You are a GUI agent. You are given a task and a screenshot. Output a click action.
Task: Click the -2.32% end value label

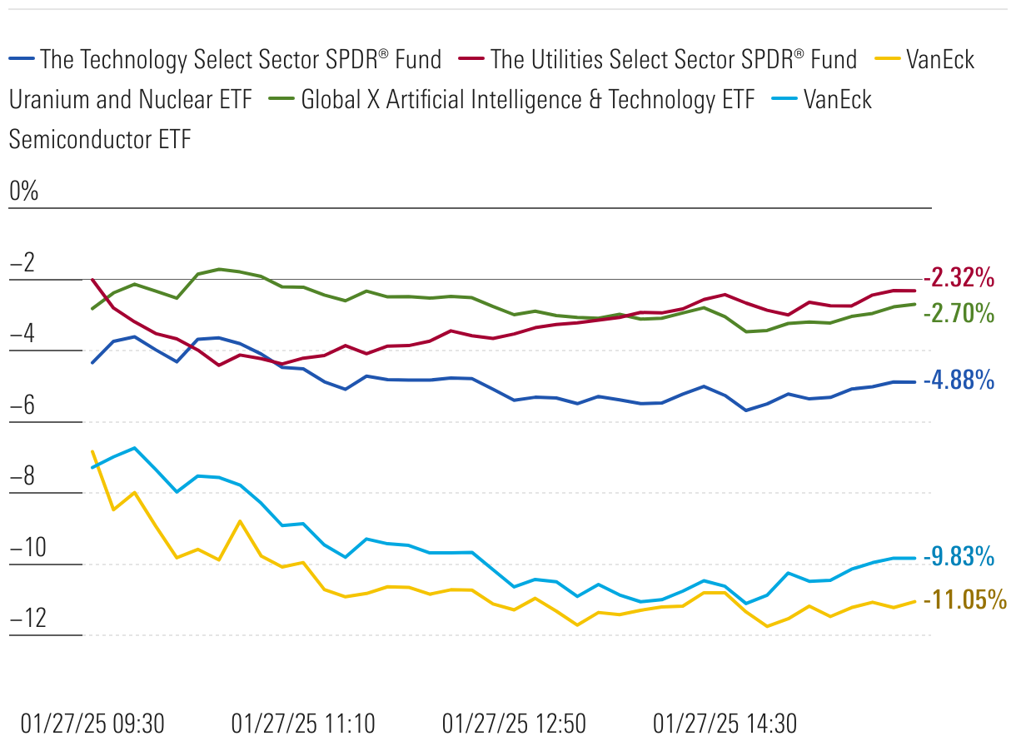tap(958, 276)
